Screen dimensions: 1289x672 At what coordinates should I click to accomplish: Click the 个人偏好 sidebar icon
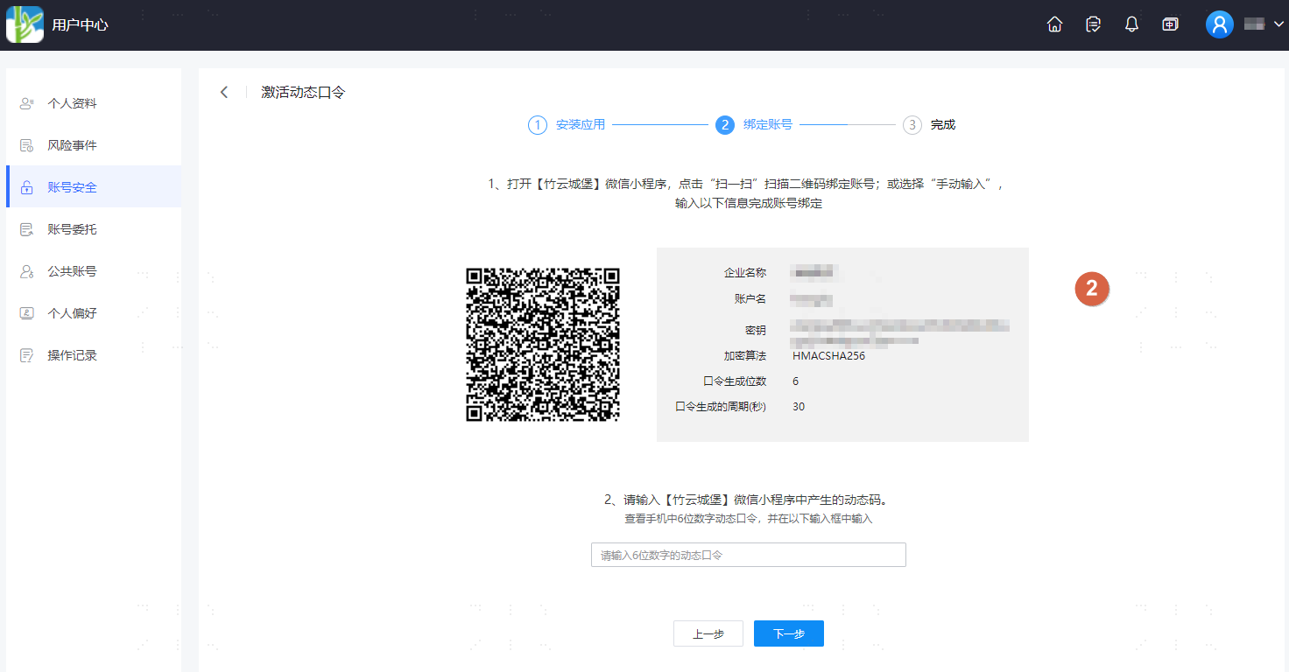[26, 313]
